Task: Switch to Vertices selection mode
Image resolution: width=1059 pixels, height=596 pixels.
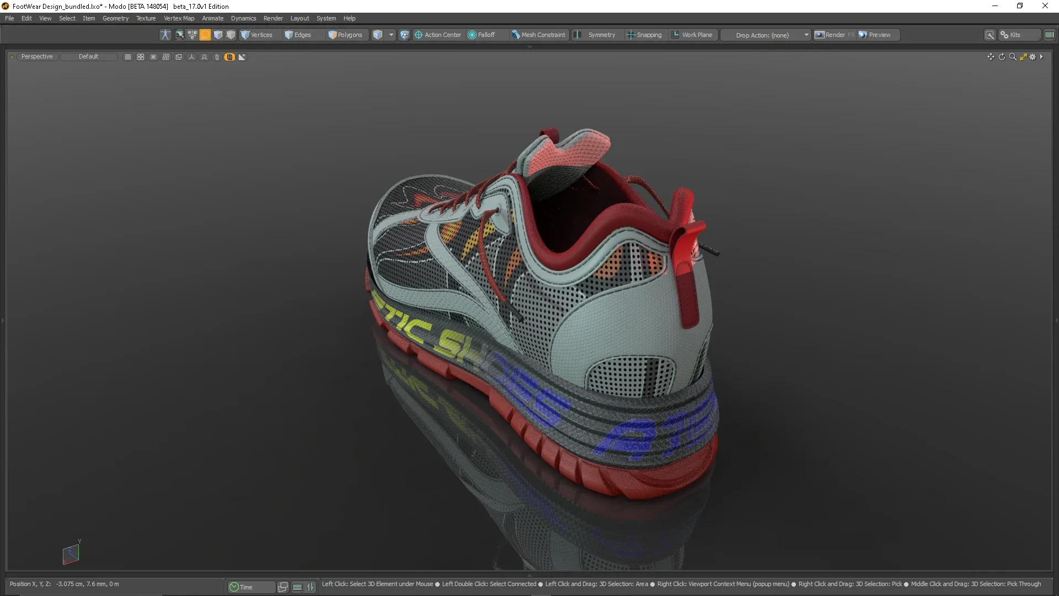Action: pyautogui.click(x=257, y=35)
